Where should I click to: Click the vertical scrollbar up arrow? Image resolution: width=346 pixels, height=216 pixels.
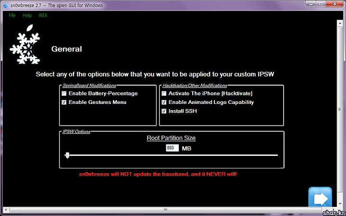click(339, 23)
